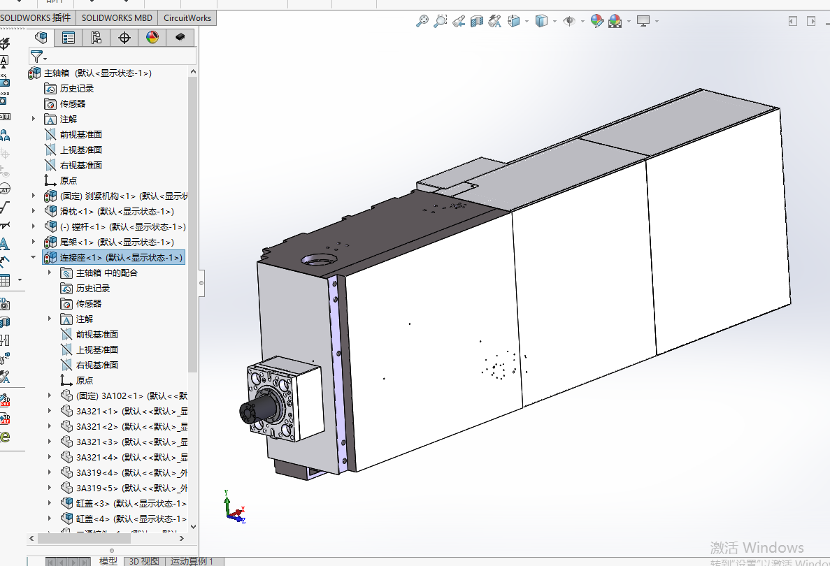Select top-level 历史记录 item

pyautogui.click(x=69, y=88)
